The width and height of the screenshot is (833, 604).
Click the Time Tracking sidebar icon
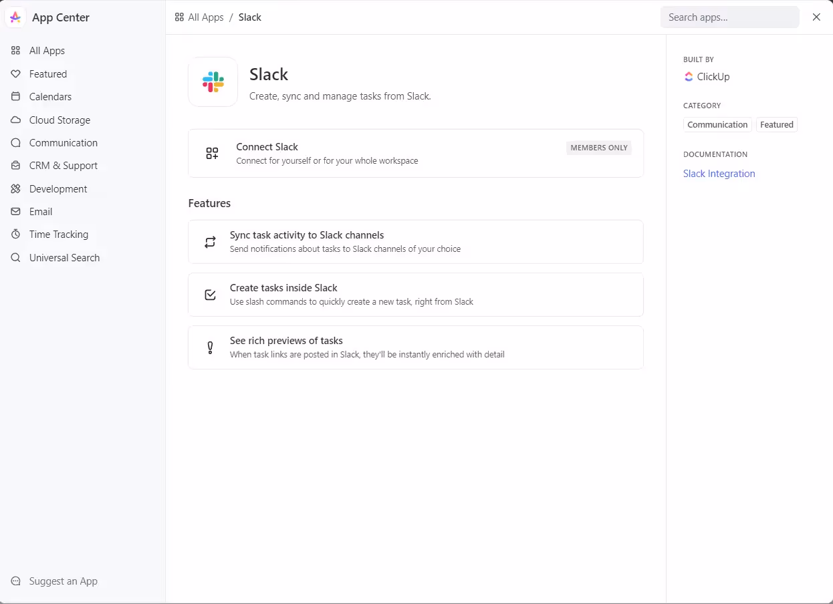point(15,234)
